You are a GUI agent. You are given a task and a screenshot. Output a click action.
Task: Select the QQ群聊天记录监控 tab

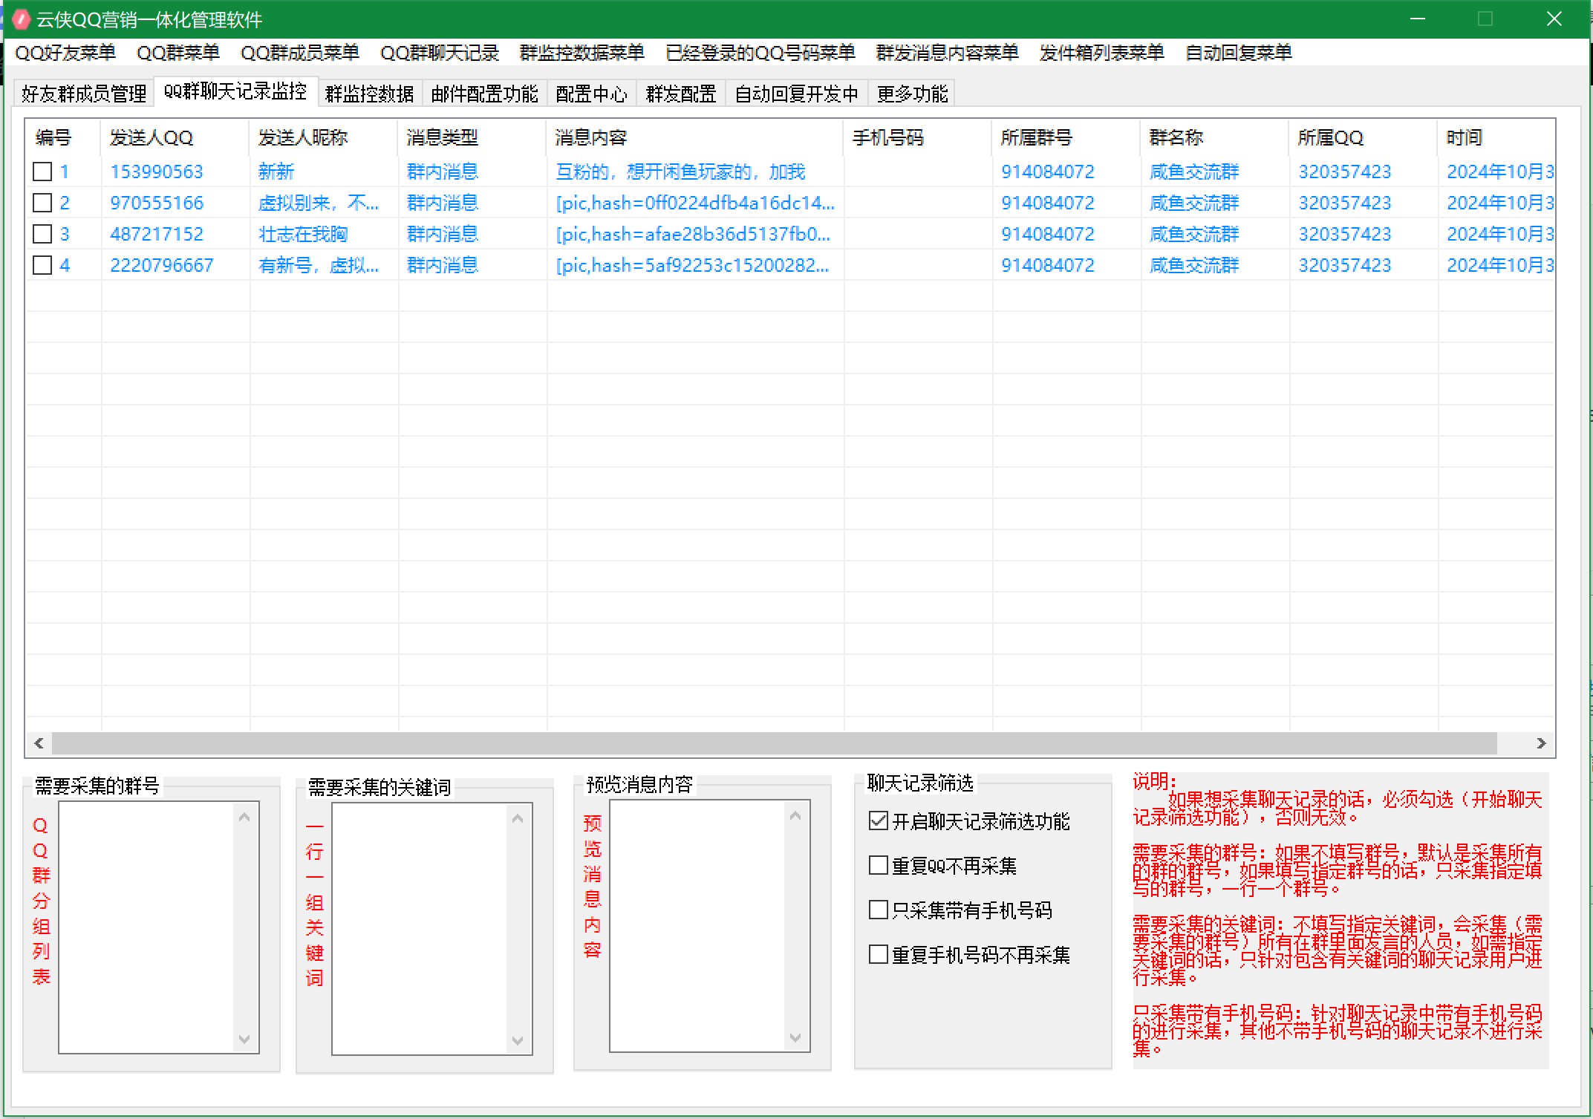pyautogui.click(x=235, y=91)
